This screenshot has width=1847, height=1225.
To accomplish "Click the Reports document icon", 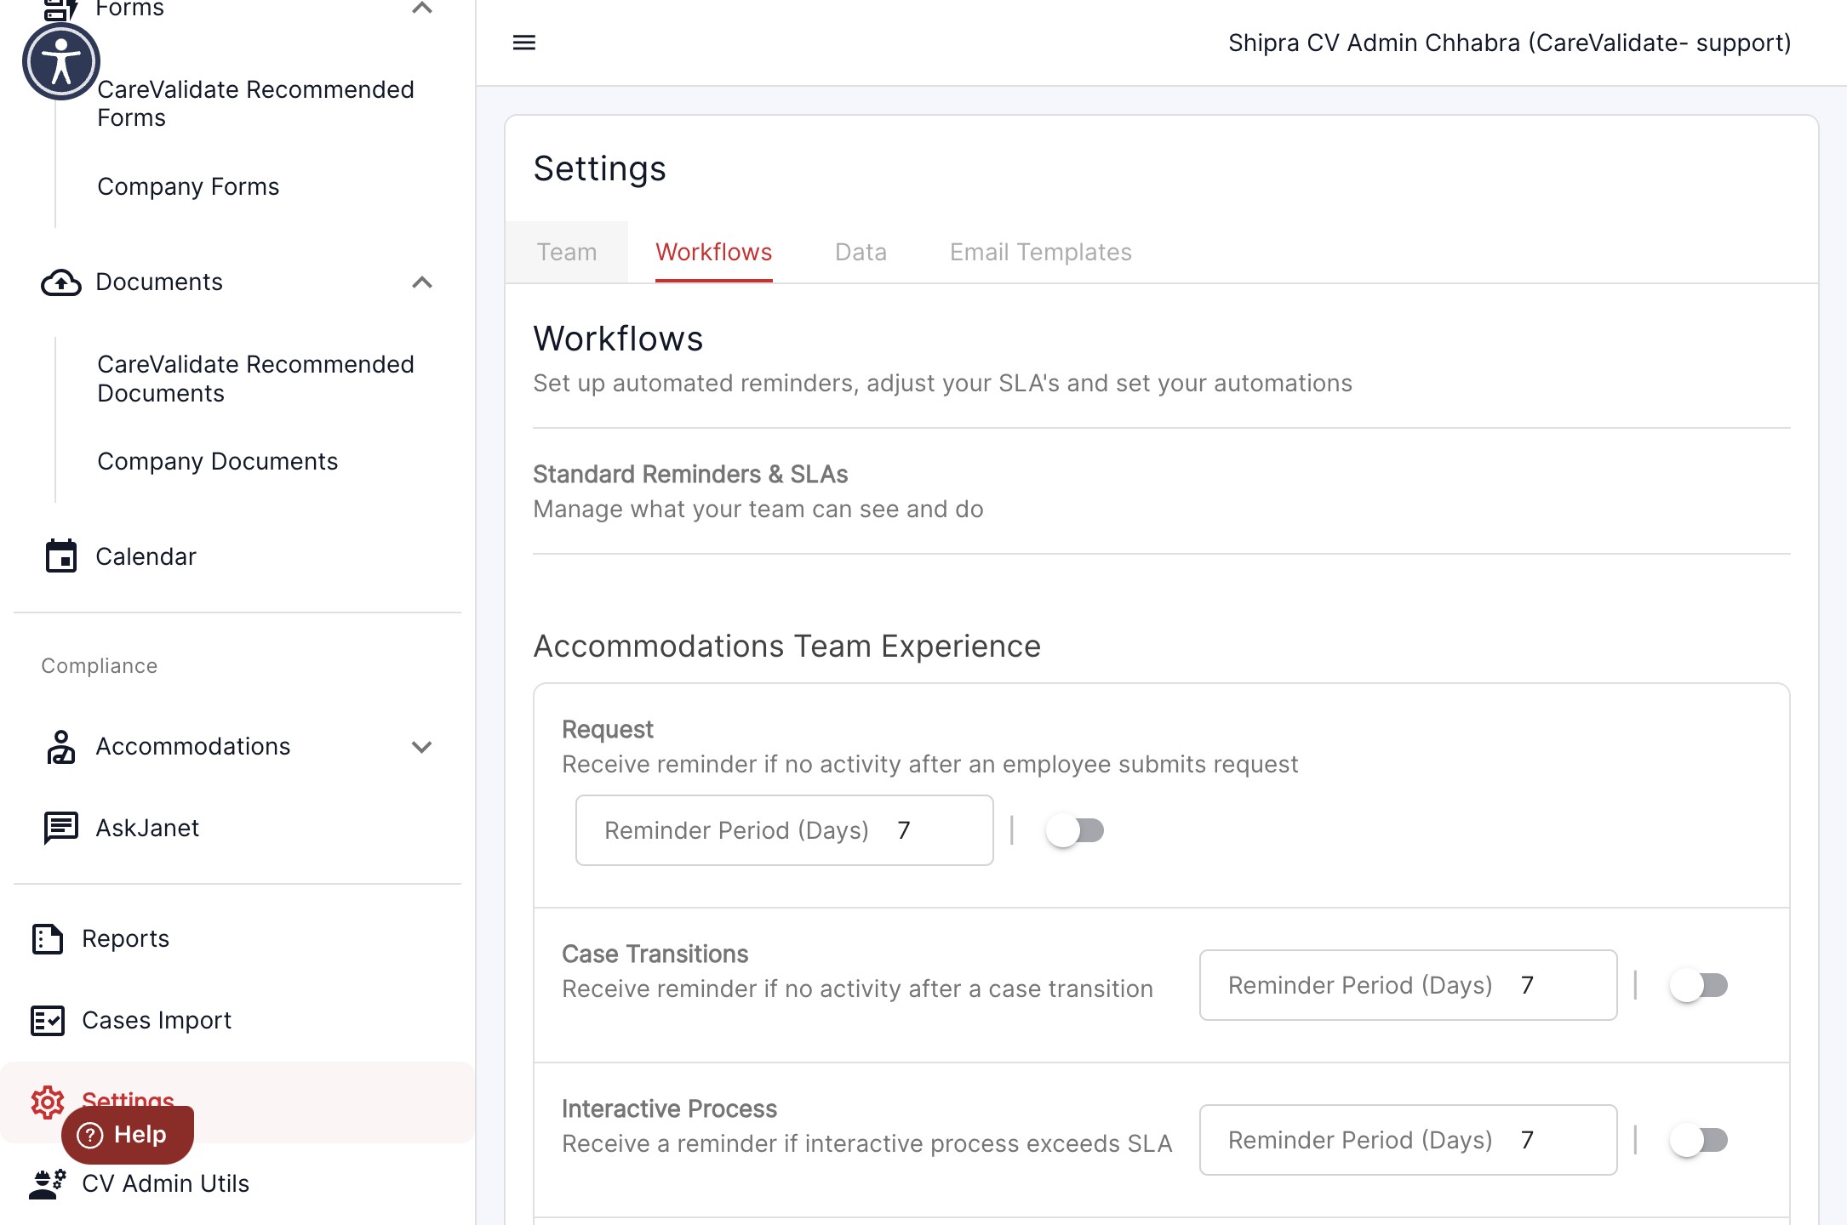I will pyautogui.click(x=48, y=939).
